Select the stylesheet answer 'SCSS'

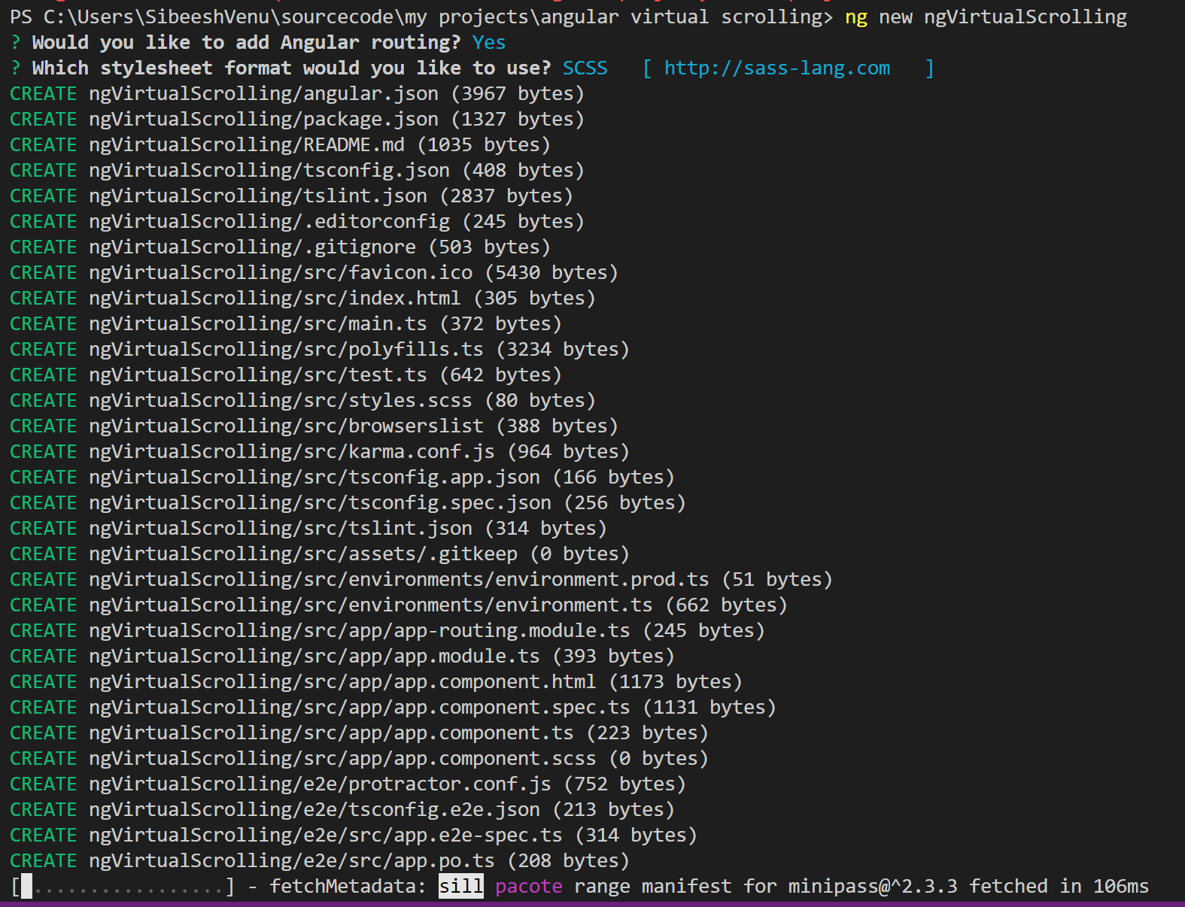pyautogui.click(x=585, y=68)
